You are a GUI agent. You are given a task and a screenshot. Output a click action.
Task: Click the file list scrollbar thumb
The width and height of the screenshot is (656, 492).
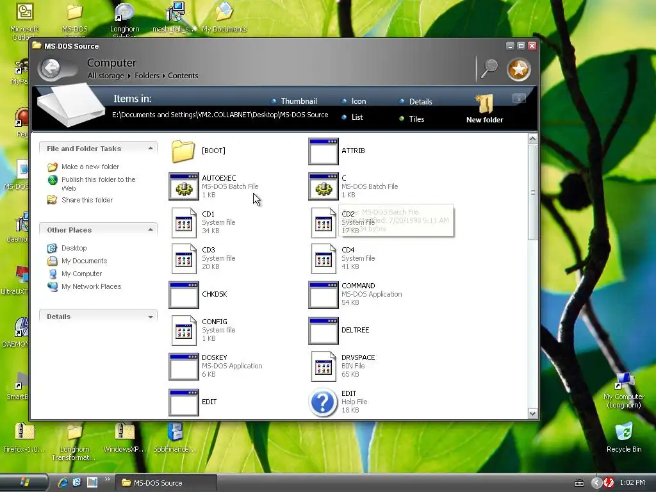532,192
